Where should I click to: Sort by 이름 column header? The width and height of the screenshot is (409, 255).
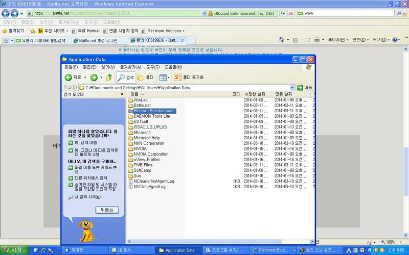click(155, 94)
